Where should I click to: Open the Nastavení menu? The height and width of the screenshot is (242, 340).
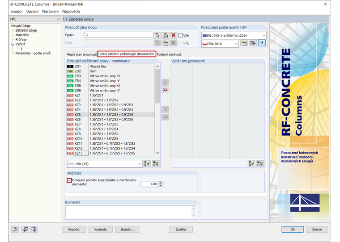point(50,11)
